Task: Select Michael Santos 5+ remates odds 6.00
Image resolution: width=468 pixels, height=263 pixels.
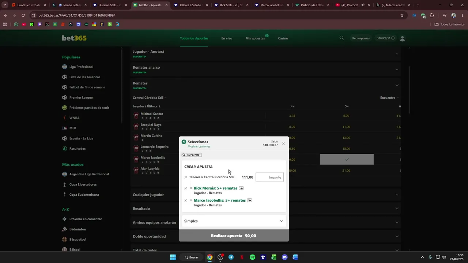Action: pos(346,116)
